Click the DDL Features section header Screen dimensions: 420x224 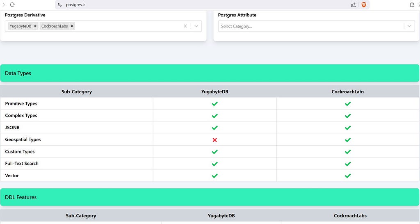pos(210,197)
